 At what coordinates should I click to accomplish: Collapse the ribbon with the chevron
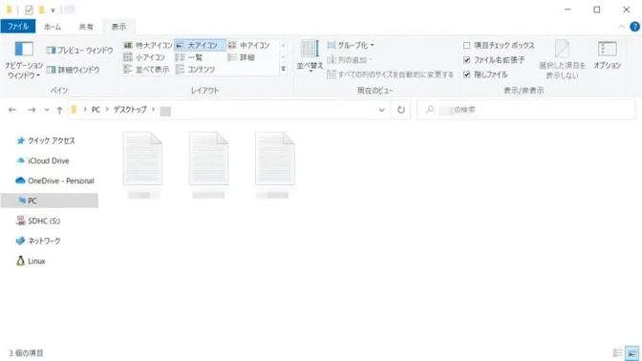[622, 27]
